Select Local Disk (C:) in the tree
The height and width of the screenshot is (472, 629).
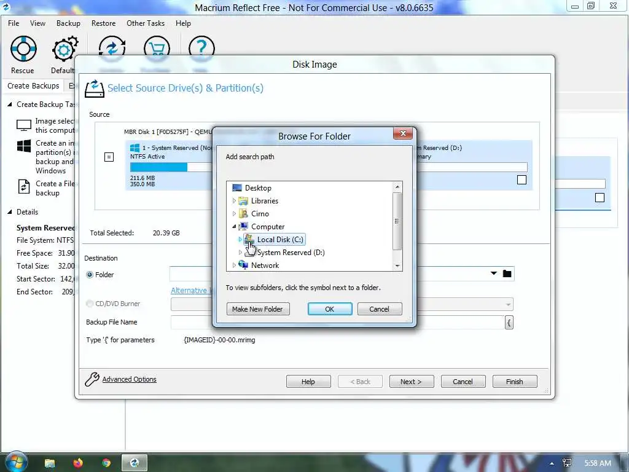coord(279,239)
